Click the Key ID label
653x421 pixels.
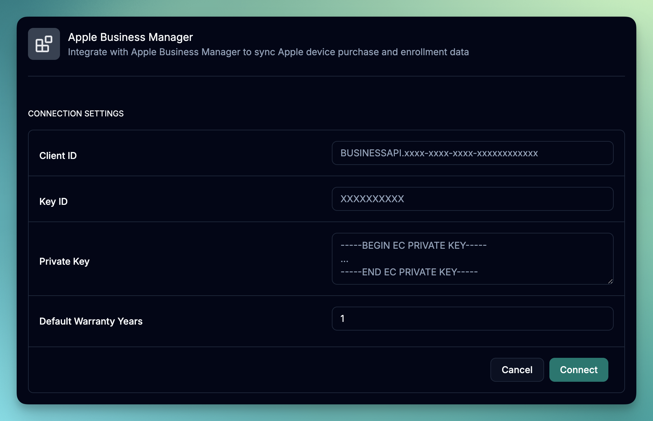(x=53, y=202)
